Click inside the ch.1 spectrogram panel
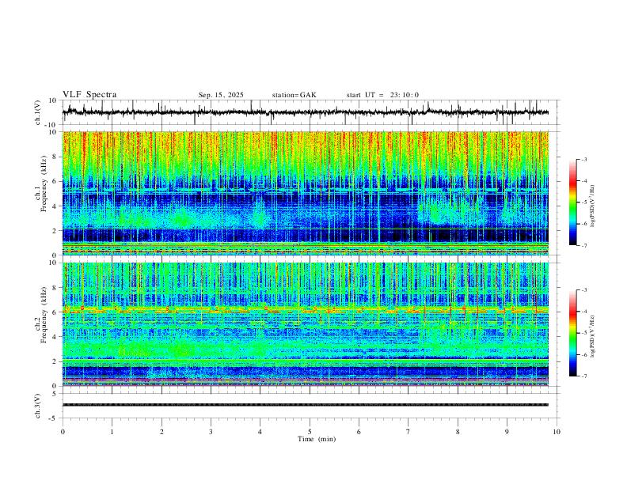This screenshot has width=627, height=484. 305,193
